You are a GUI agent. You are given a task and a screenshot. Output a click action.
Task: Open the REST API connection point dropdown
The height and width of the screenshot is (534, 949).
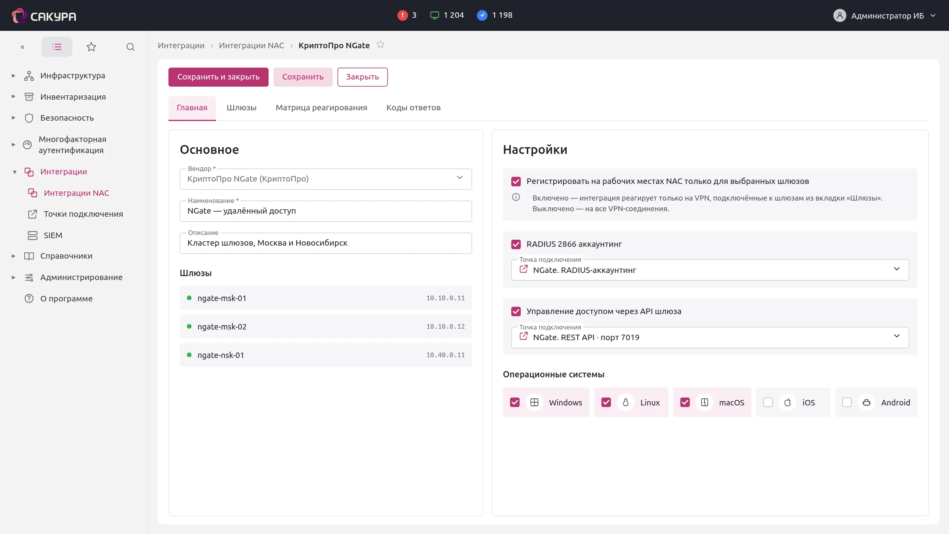(710, 337)
